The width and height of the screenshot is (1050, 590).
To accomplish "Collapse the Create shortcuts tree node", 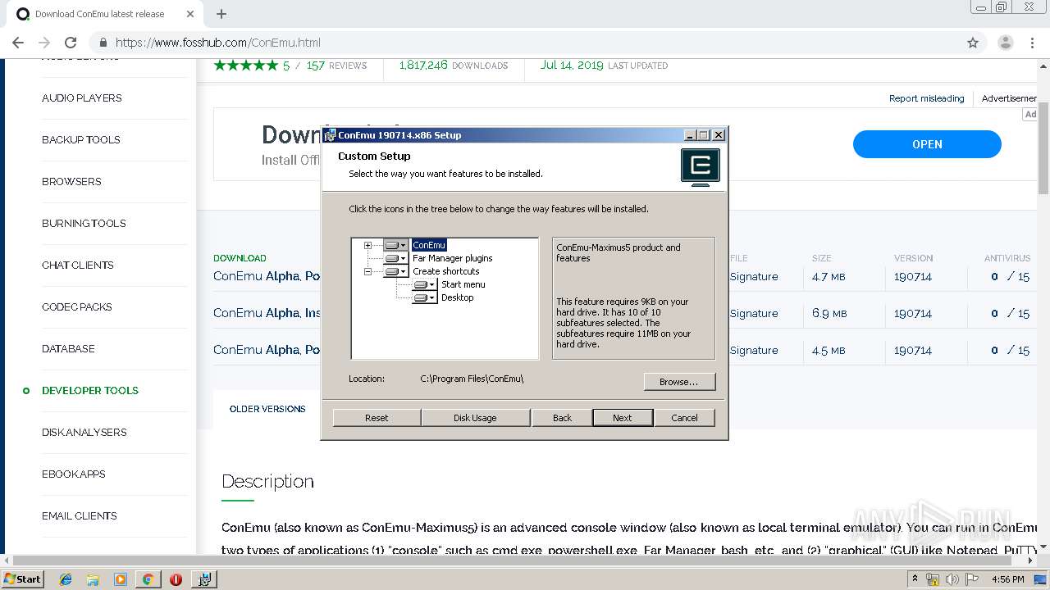I will click(368, 271).
